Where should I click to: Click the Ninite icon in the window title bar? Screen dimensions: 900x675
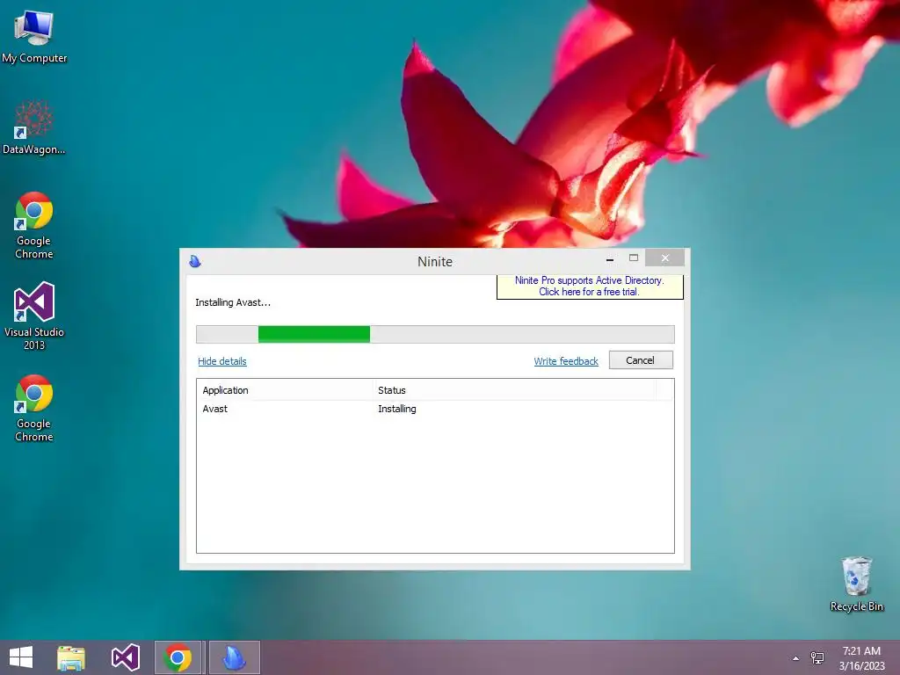tap(195, 261)
